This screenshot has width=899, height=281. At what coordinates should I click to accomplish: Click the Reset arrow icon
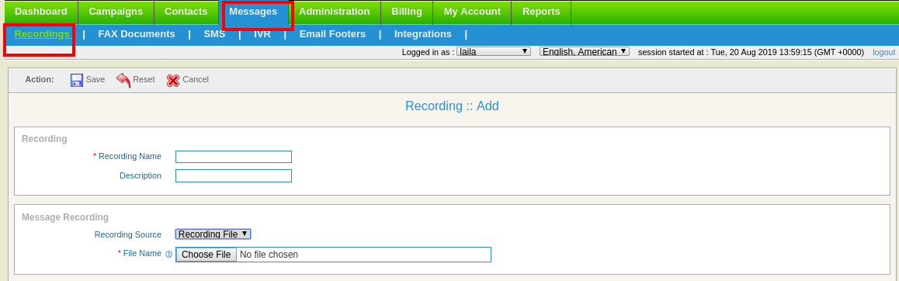pyautogui.click(x=123, y=80)
